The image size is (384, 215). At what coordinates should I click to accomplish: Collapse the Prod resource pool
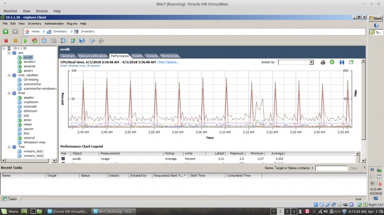tap(9, 93)
